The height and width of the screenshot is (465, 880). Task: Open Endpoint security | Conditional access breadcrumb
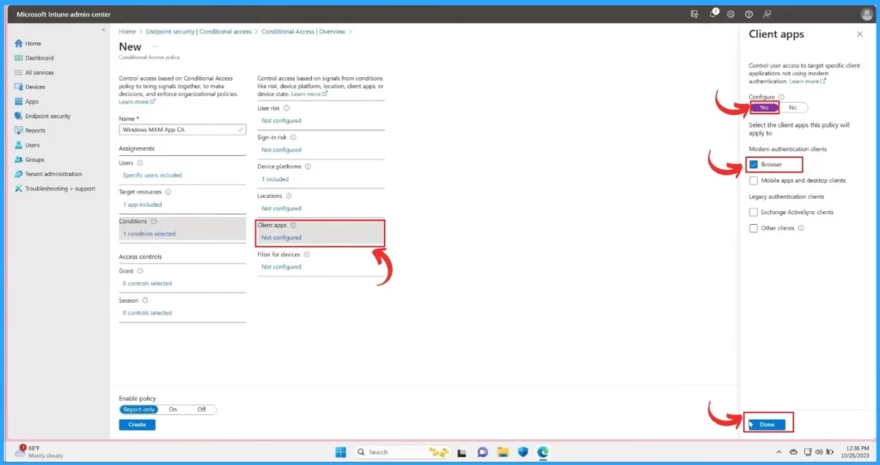(199, 32)
